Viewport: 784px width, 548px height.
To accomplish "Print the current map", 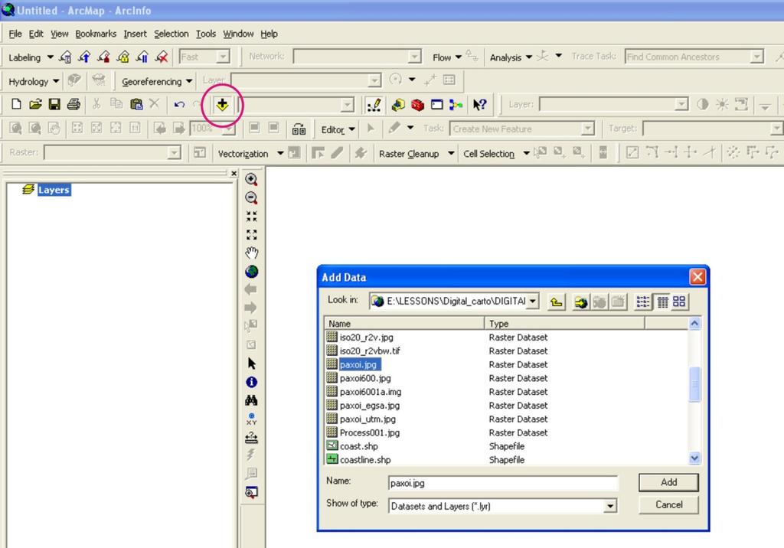I will 73,104.
